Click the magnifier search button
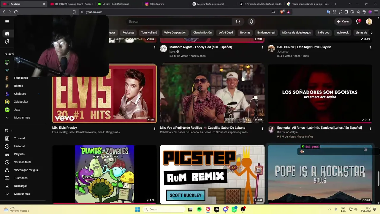This screenshot has width=380, height=214. click(x=238, y=21)
